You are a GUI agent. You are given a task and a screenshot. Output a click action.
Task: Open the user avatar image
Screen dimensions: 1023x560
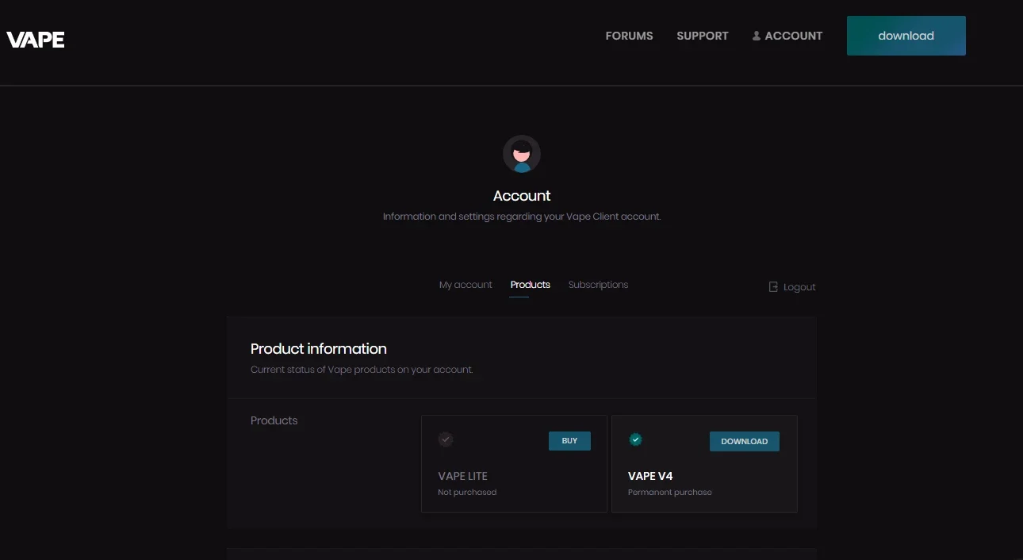[x=522, y=154]
